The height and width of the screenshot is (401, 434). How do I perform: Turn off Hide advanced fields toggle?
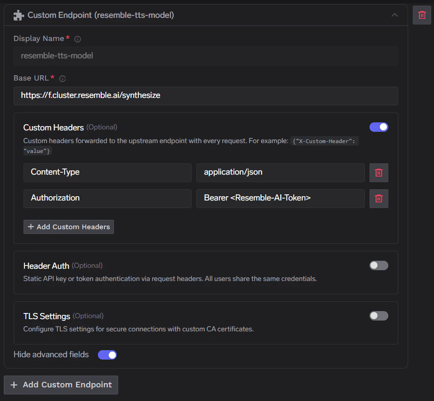[x=107, y=355]
